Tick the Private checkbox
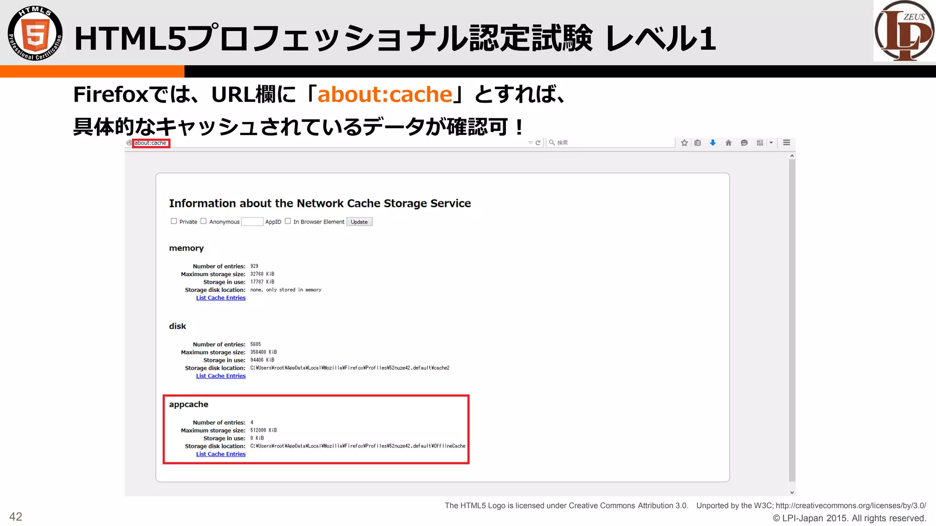The image size is (936, 526). click(x=174, y=221)
